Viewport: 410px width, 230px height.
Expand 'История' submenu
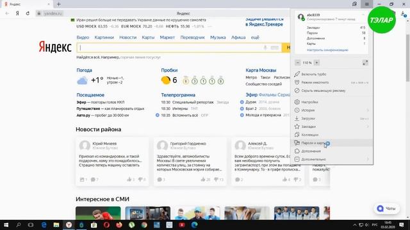point(332,110)
